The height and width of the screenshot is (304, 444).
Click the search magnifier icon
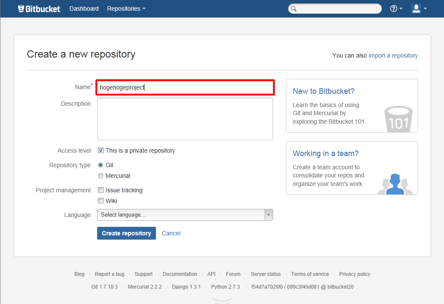(x=294, y=9)
